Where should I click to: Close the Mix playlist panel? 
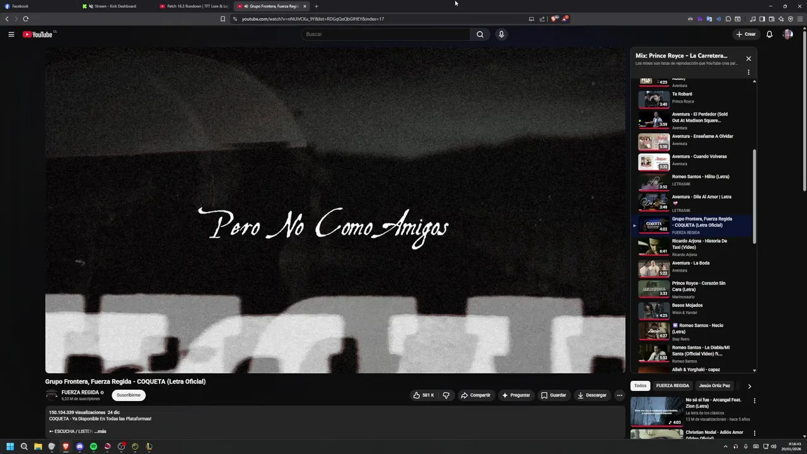pos(748,59)
